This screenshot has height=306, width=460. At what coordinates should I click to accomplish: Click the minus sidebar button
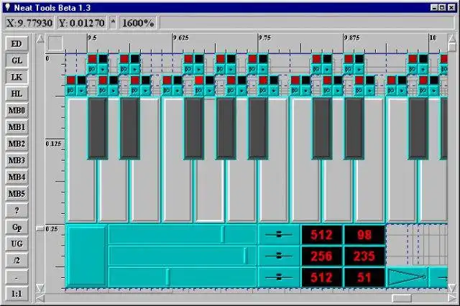coord(17,277)
